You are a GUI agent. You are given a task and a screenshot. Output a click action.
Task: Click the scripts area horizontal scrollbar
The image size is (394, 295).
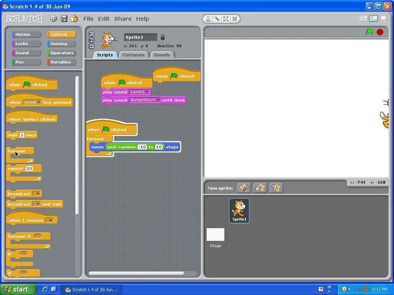137,273
